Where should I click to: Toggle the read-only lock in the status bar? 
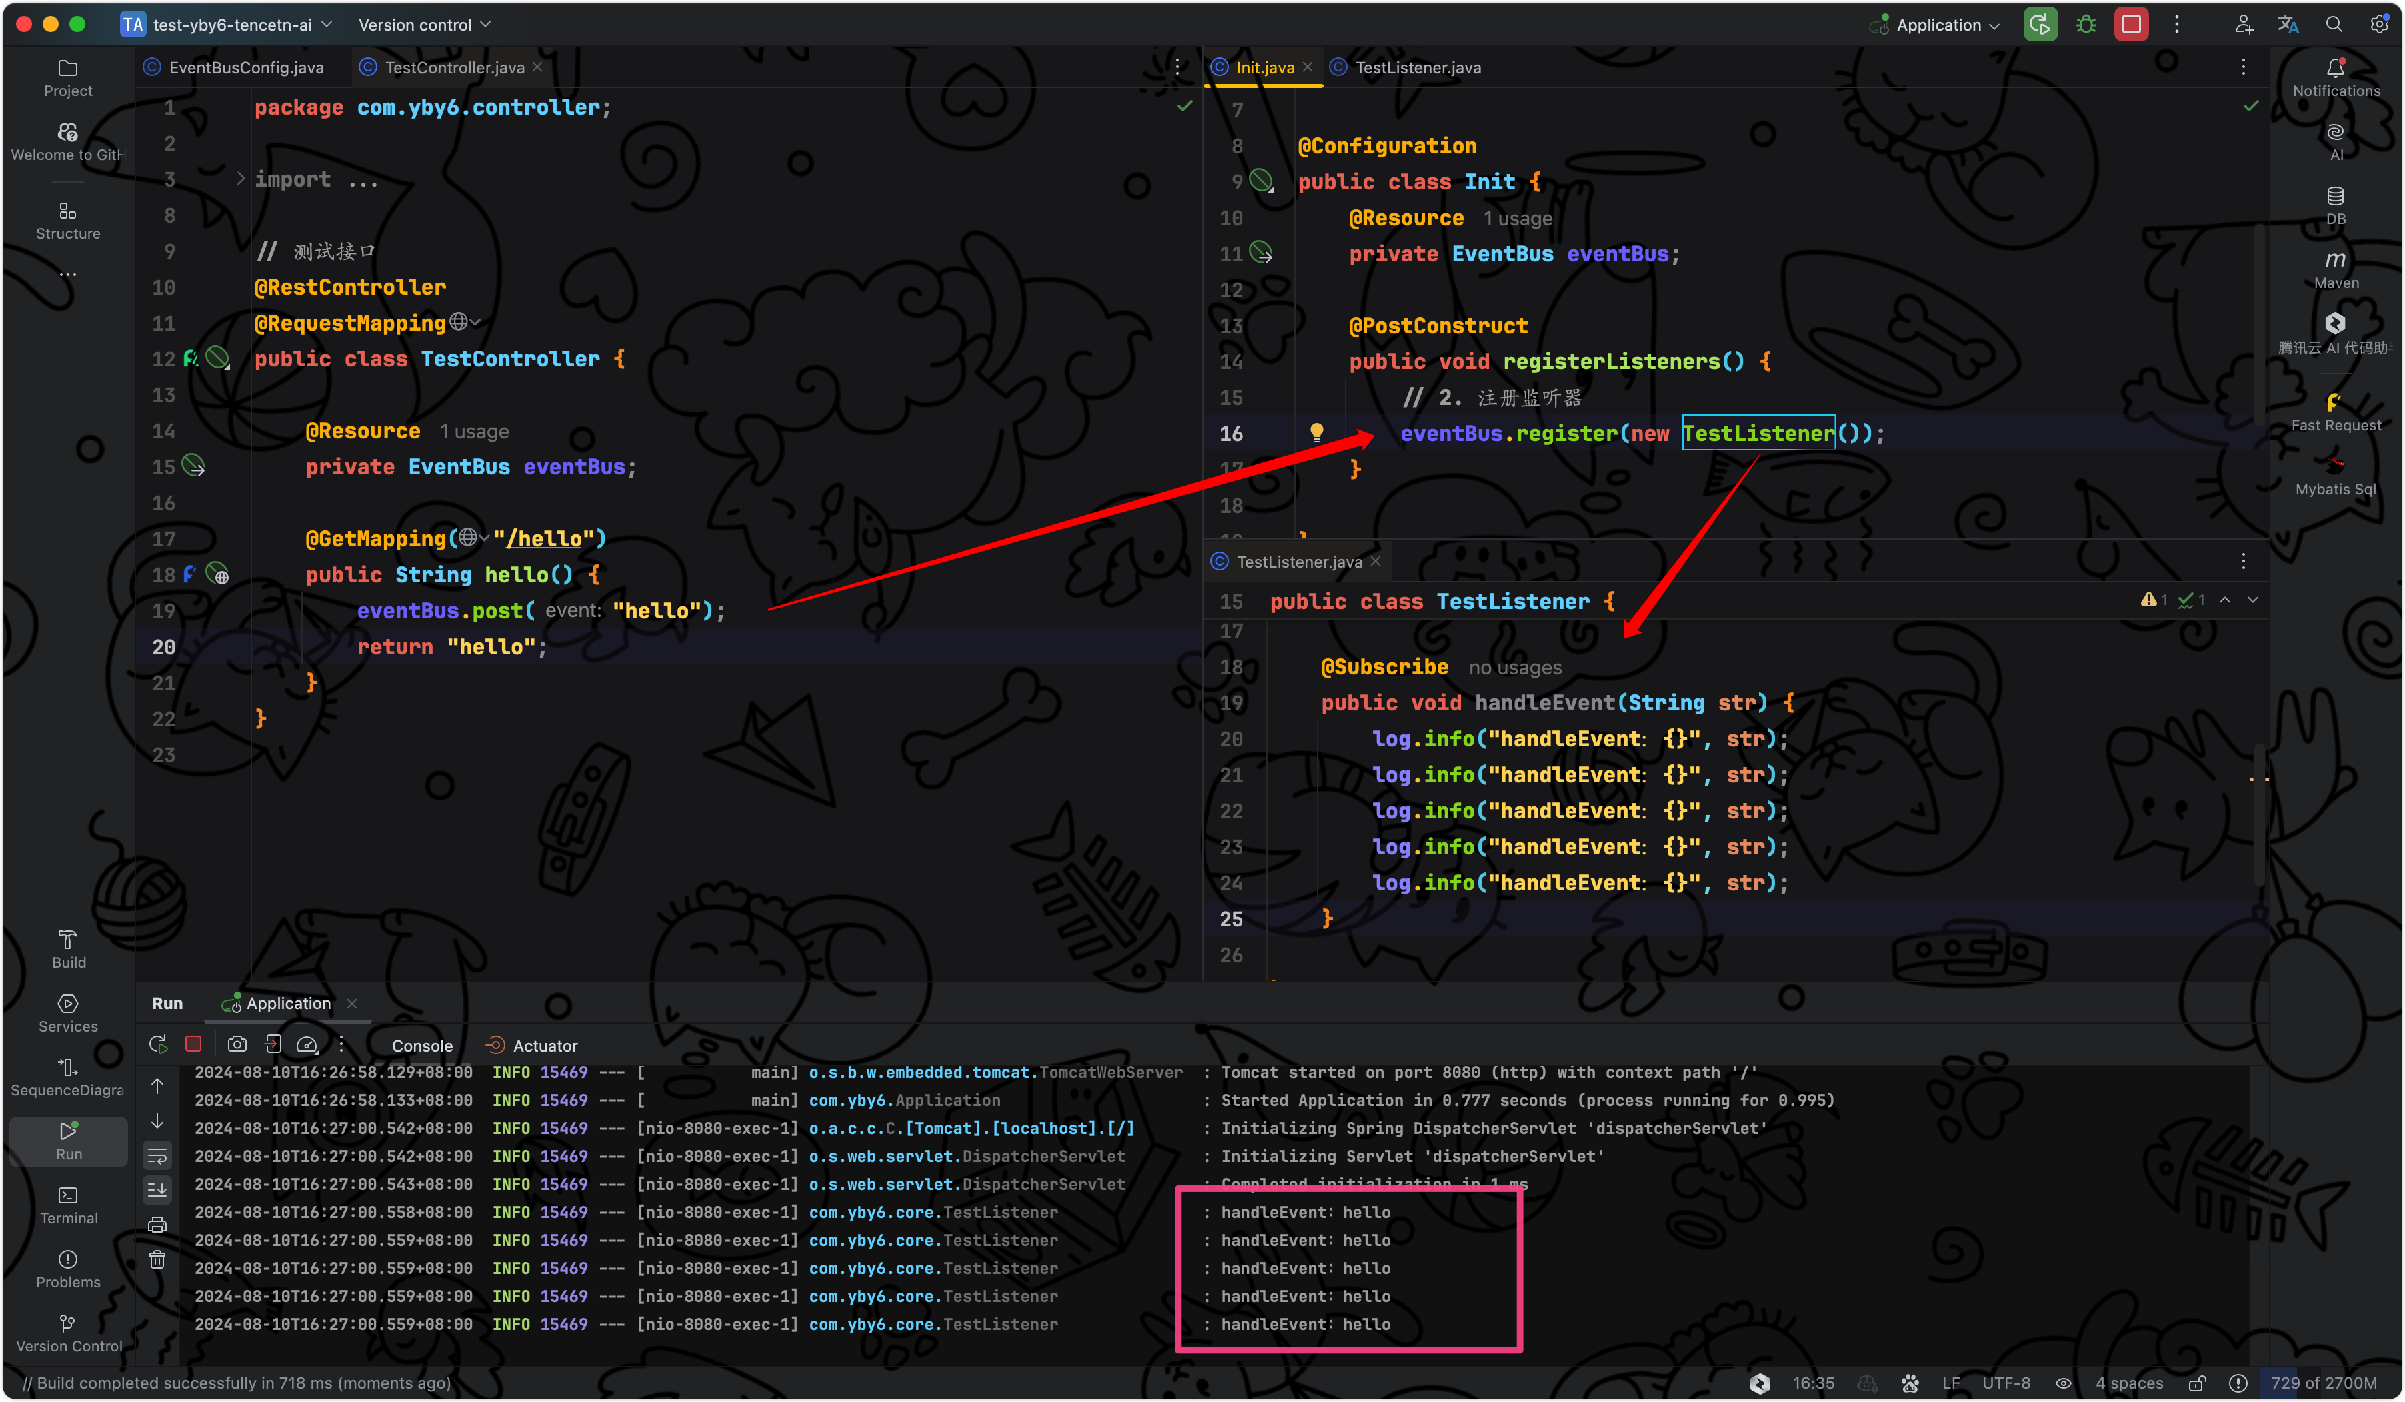tap(2197, 1383)
